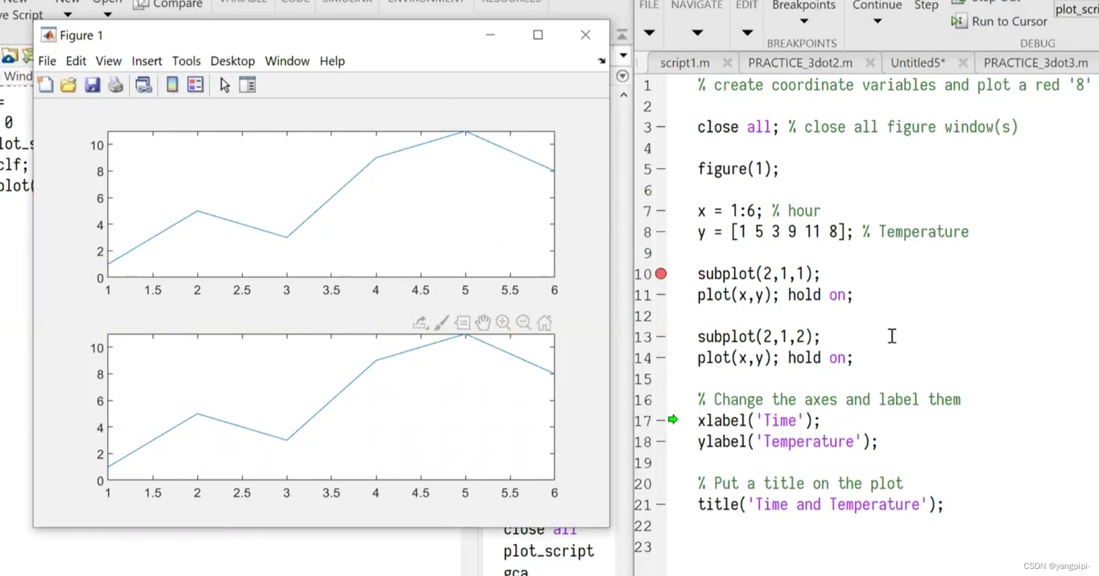Close the Untitled5* tab
1099x576 pixels.
click(x=963, y=63)
